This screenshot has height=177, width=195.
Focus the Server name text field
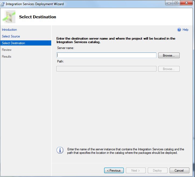coord(106,55)
